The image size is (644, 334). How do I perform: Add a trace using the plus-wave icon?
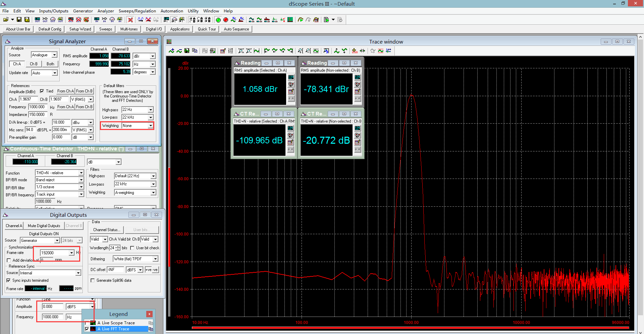coord(171,51)
